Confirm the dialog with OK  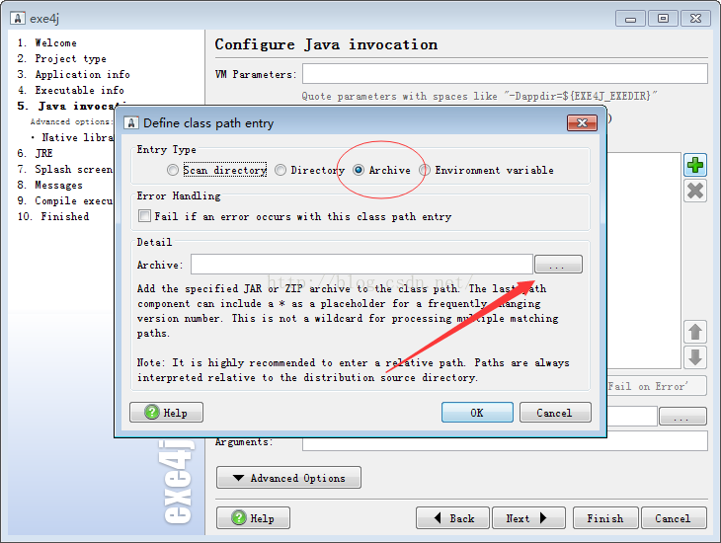pos(477,413)
